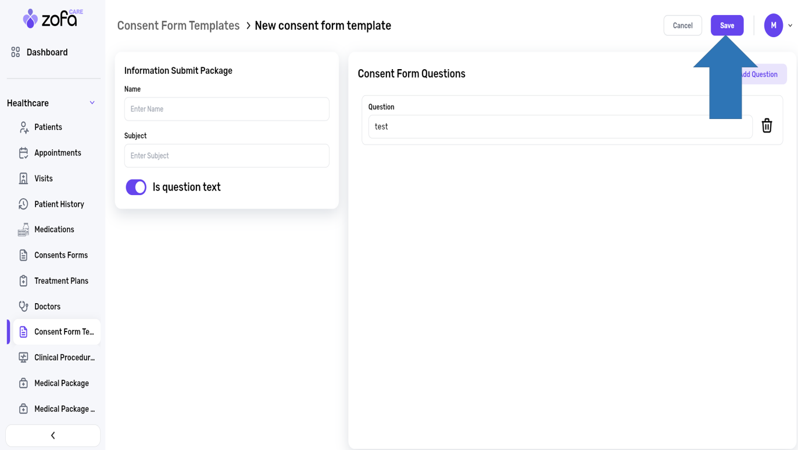Collapse the sidebar with the left chevron
This screenshot has width=798, height=450.
53,435
